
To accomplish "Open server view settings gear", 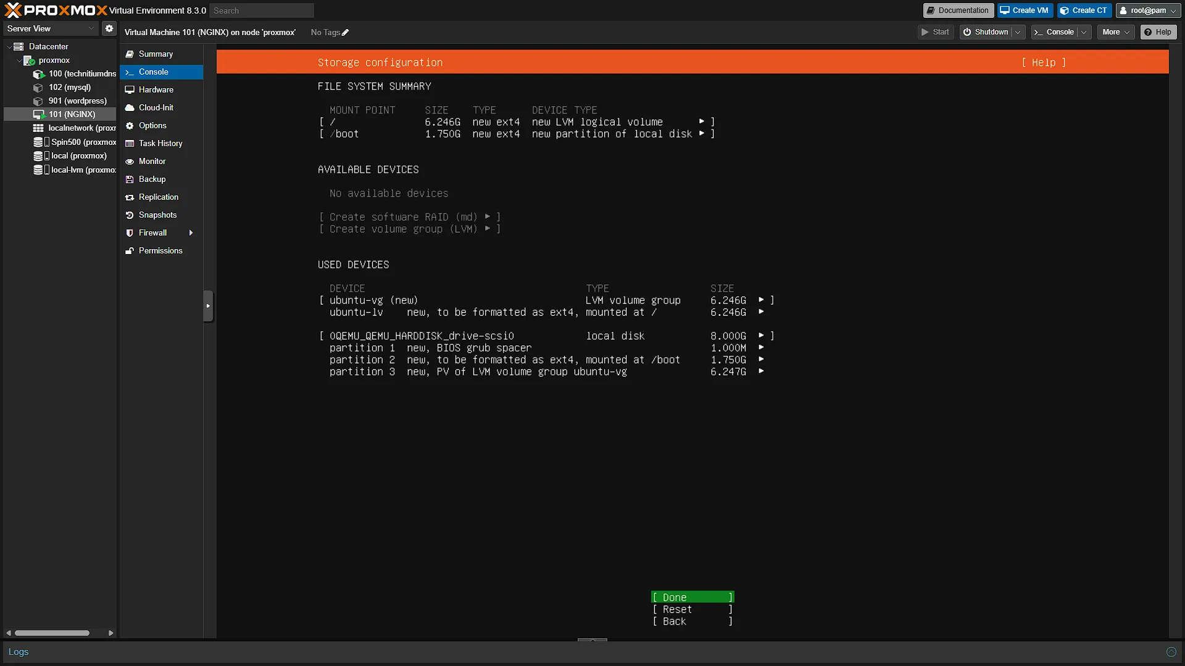I will 109,28.
